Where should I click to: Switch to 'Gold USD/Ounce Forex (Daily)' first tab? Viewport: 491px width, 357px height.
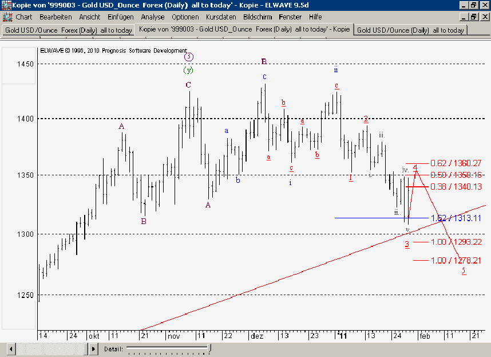tap(68, 30)
